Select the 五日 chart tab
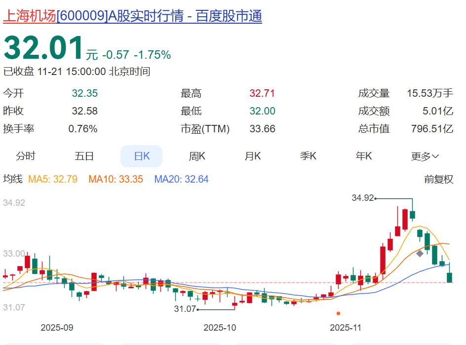Image resolution: width=466 pixels, height=345 pixels. click(84, 156)
